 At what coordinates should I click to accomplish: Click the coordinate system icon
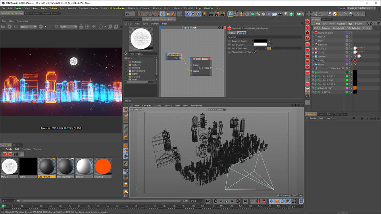click(204, 14)
